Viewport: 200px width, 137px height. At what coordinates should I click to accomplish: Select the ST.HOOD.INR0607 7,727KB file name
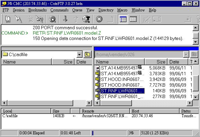[122, 85]
